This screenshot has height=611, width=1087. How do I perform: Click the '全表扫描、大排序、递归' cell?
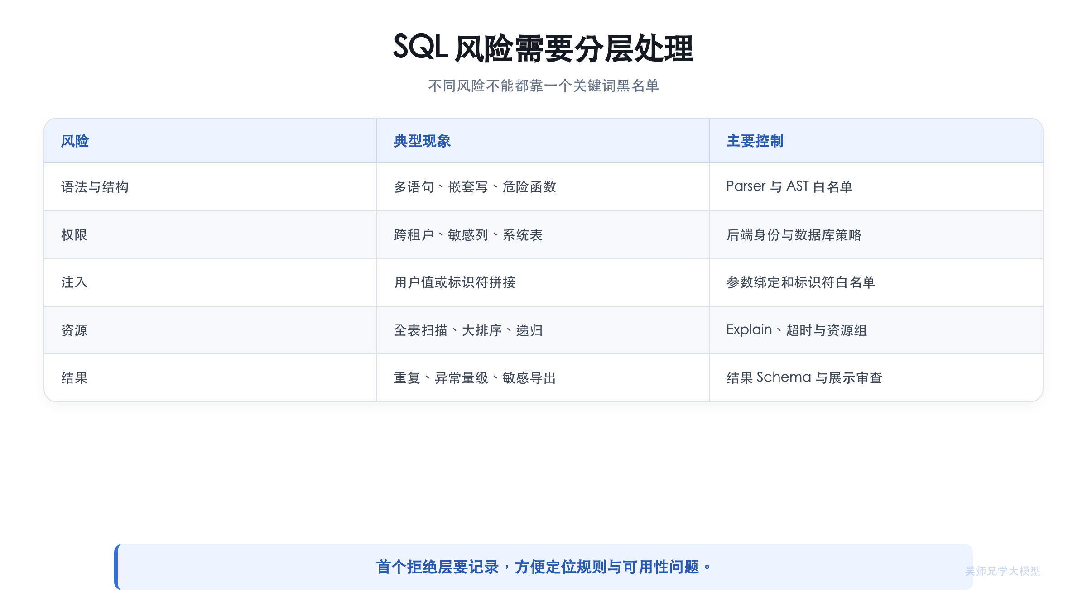543,330
